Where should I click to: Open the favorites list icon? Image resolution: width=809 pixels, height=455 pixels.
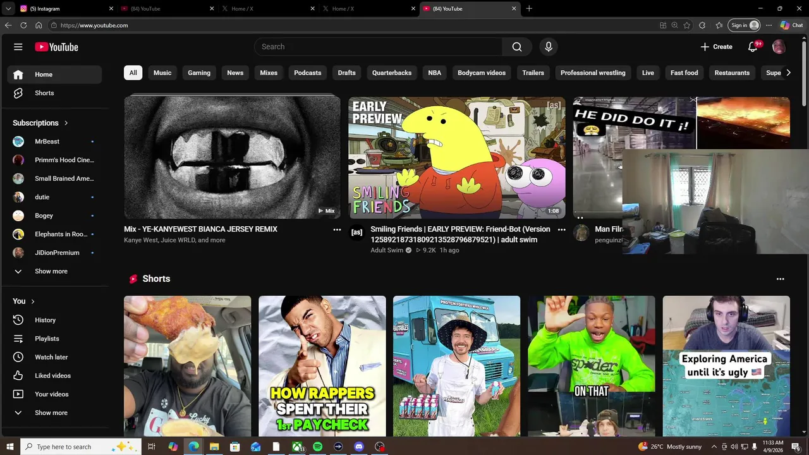pyautogui.click(x=719, y=25)
